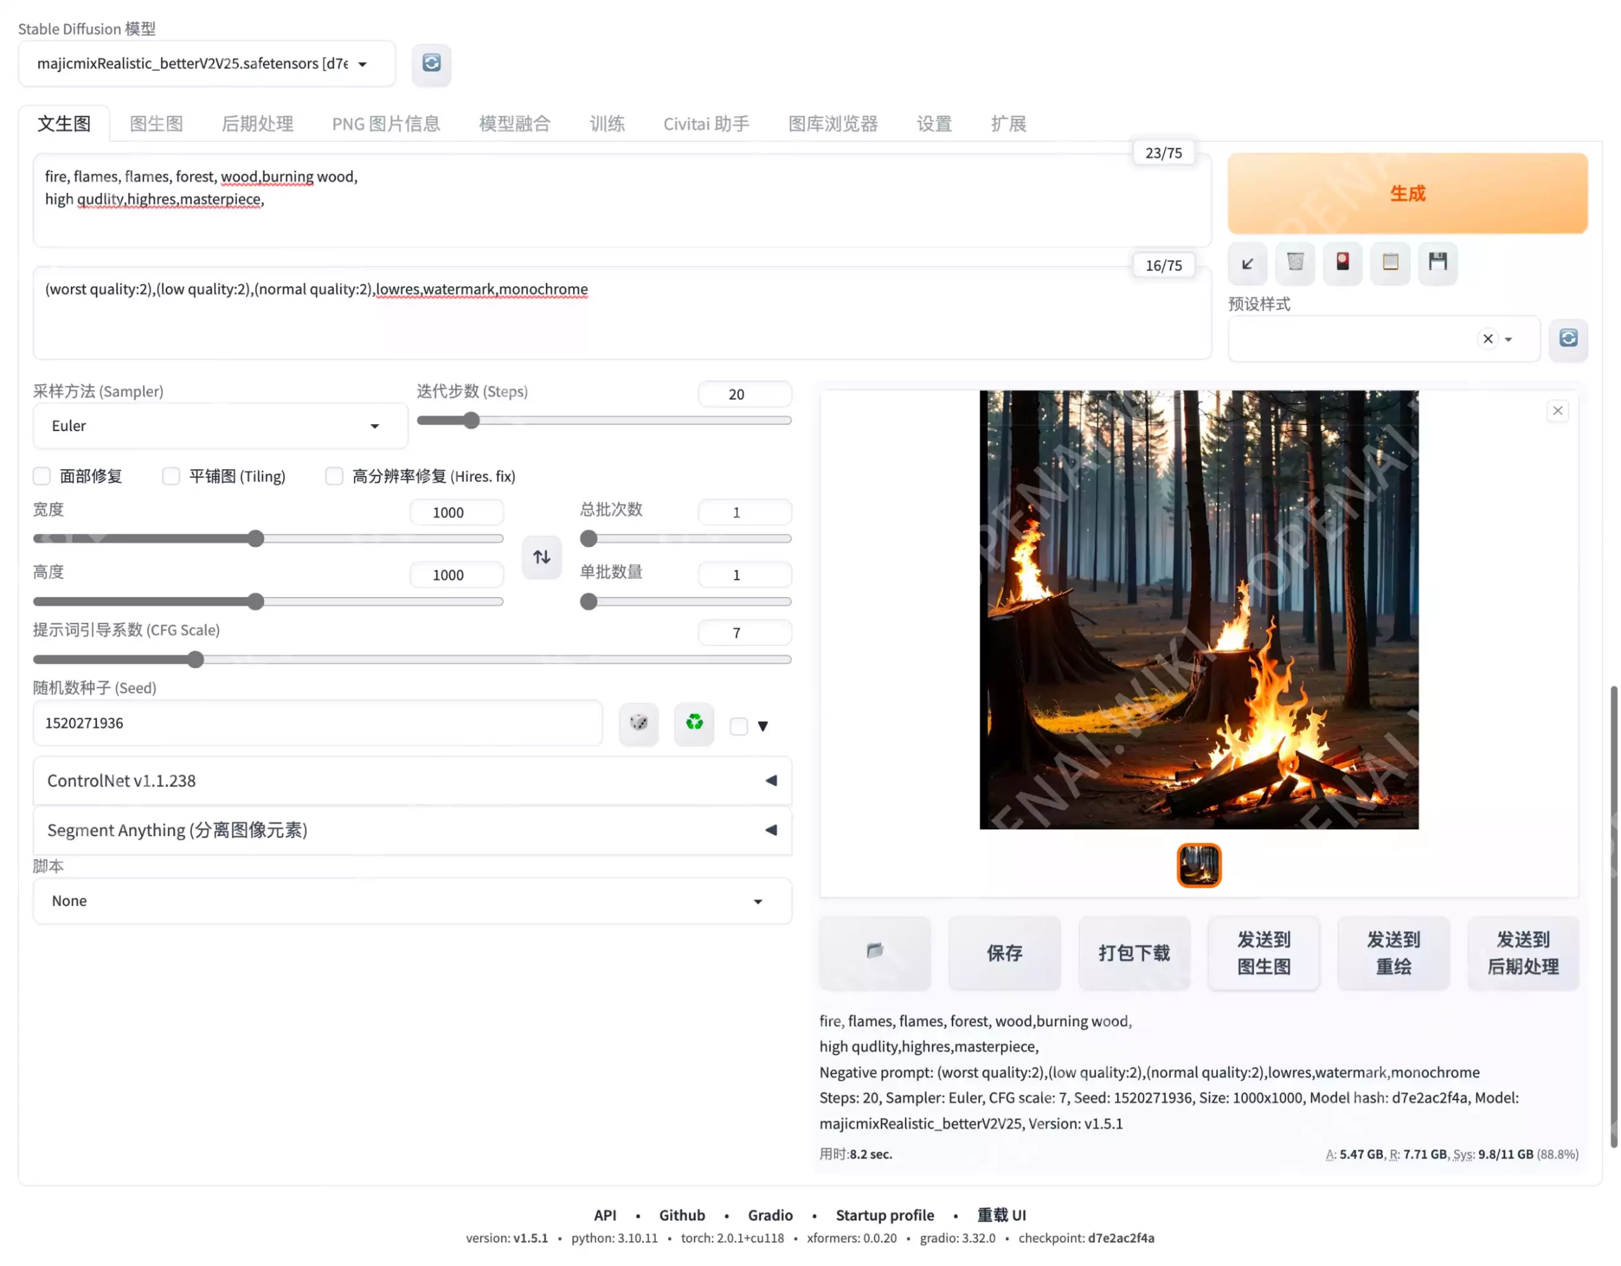Open the 扩展 tab
1621x1266 pixels.
pos(1009,124)
